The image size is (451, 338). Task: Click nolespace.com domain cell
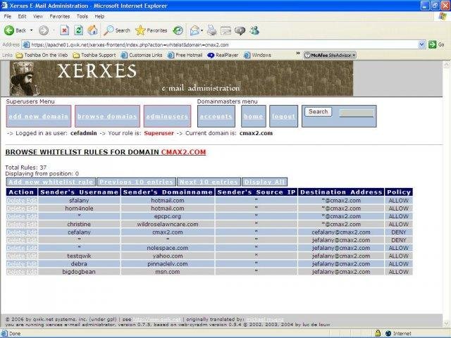(168, 248)
